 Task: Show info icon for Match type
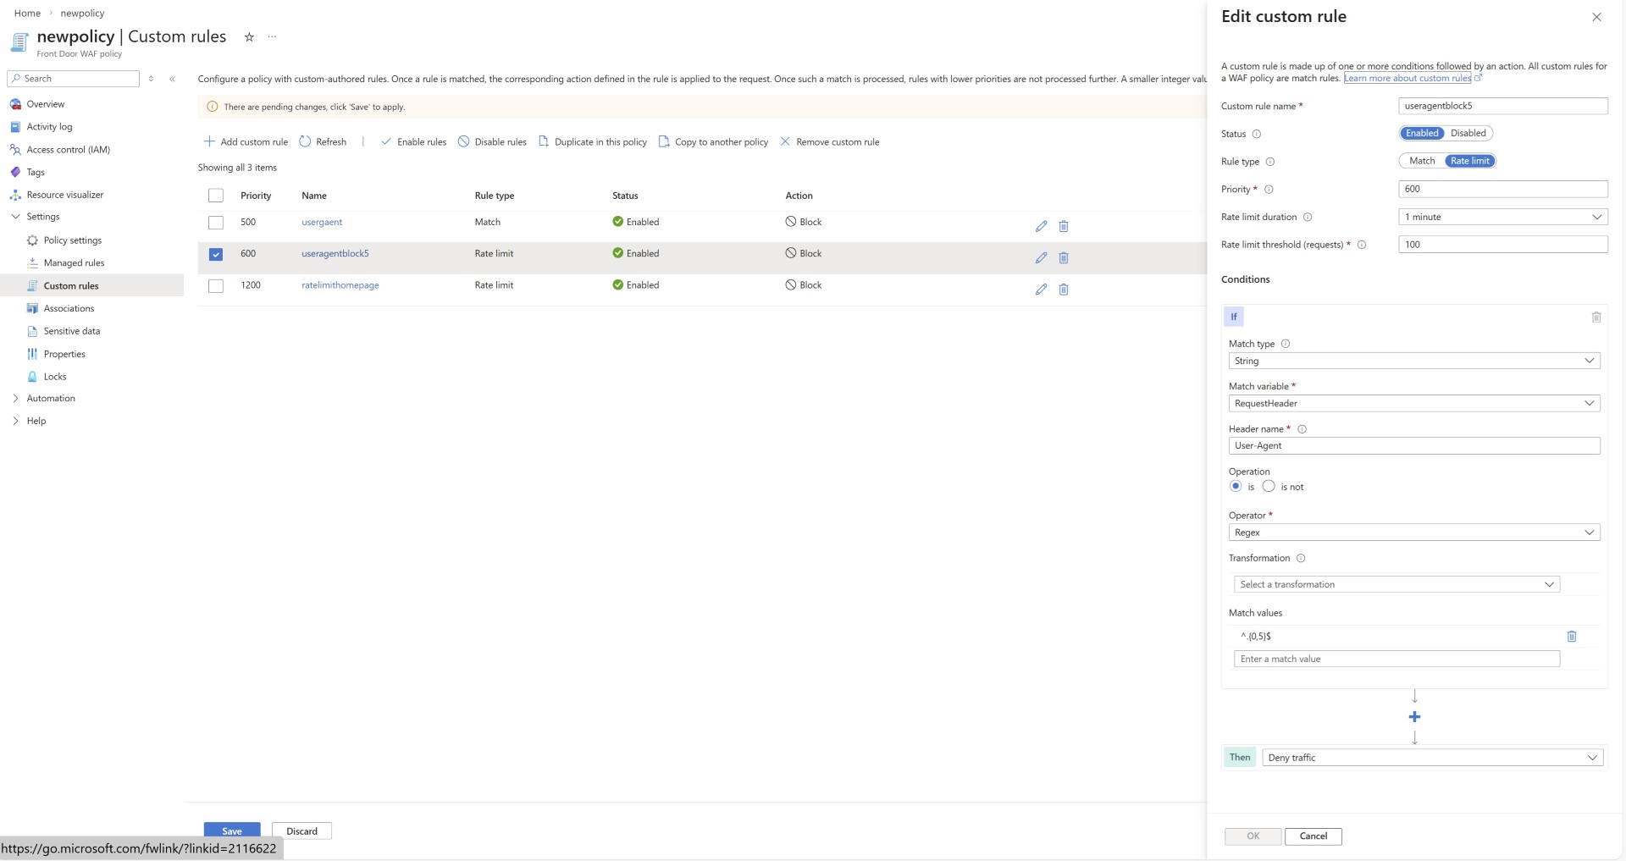[x=1286, y=344]
